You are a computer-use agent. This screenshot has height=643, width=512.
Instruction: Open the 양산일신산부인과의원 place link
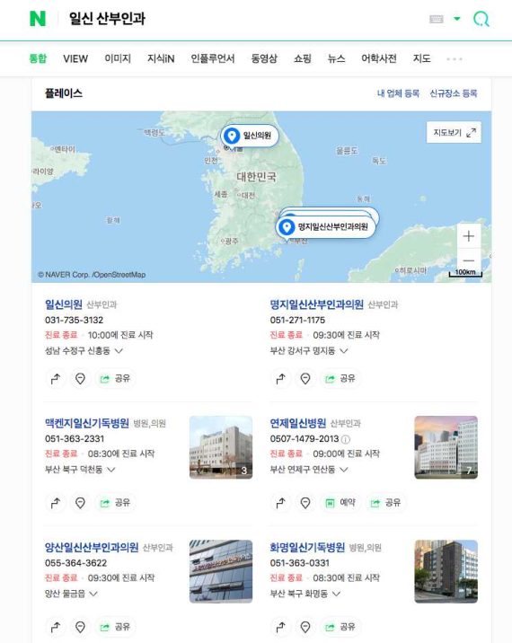point(92,547)
